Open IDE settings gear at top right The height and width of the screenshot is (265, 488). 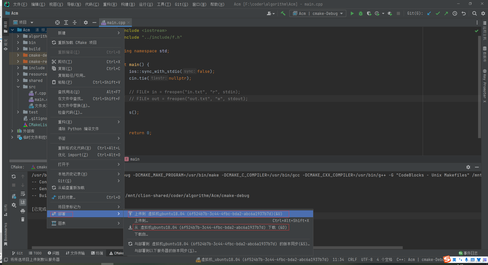(x=483, y=13)
